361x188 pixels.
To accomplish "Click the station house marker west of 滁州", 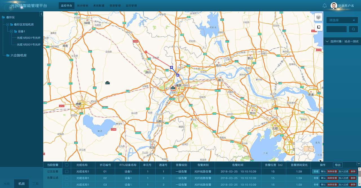I will click(107, 83).
